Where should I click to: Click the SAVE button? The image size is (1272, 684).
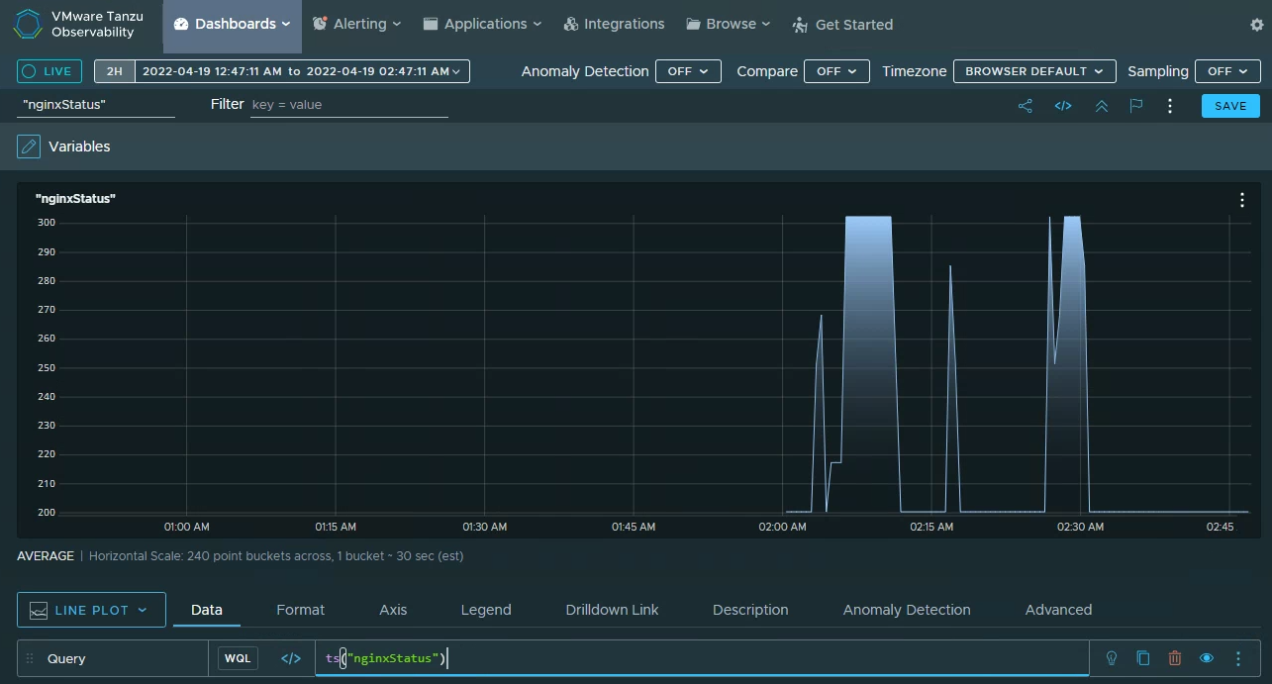1230,106
